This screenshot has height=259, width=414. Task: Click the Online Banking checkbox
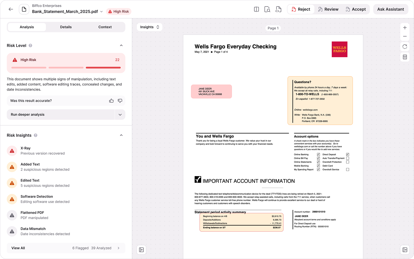point(318,154)
